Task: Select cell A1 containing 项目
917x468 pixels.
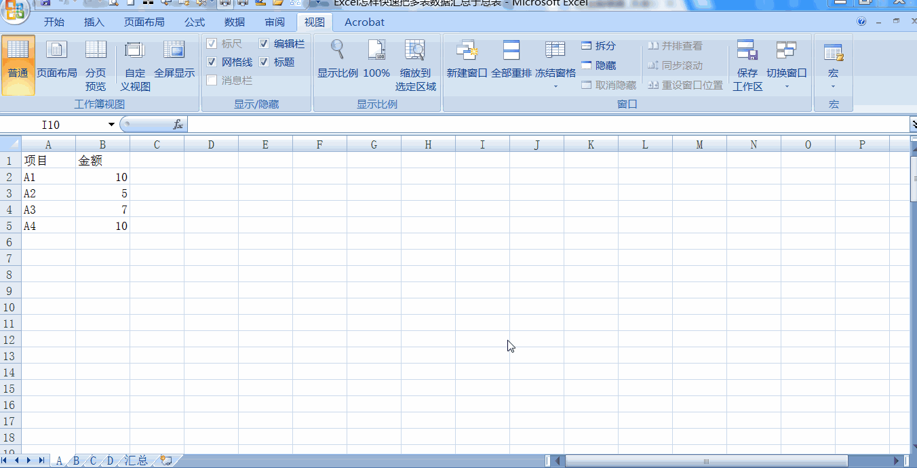Action: pos(48,161)
